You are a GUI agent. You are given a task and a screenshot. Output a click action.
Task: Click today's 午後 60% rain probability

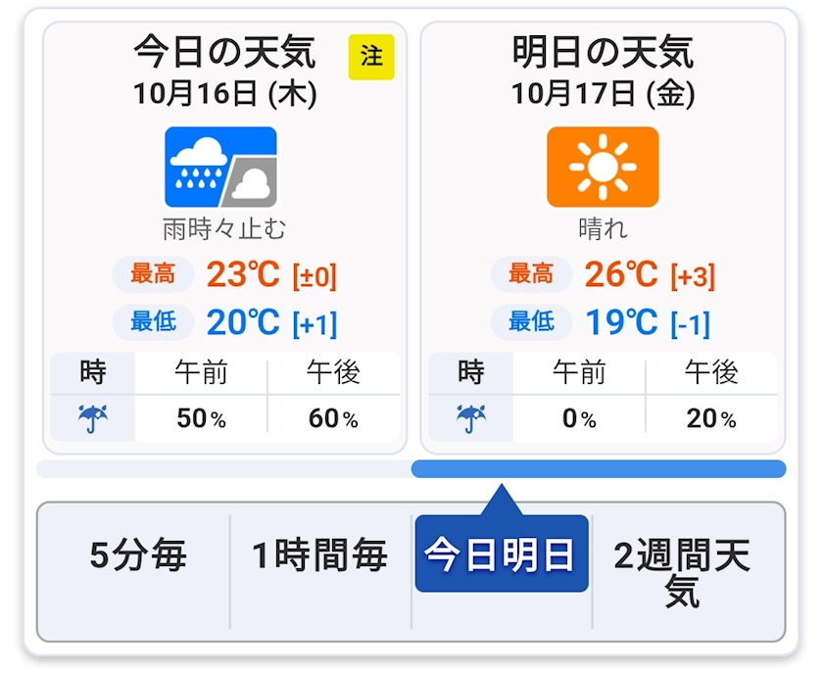[x=333, y=419]
